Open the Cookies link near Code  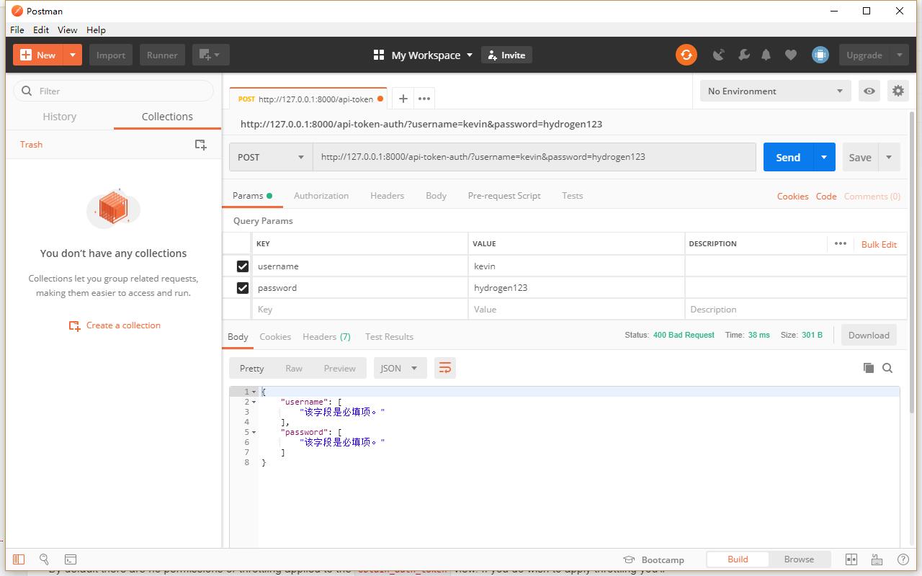pyautogui.click(x=792, y=196)
